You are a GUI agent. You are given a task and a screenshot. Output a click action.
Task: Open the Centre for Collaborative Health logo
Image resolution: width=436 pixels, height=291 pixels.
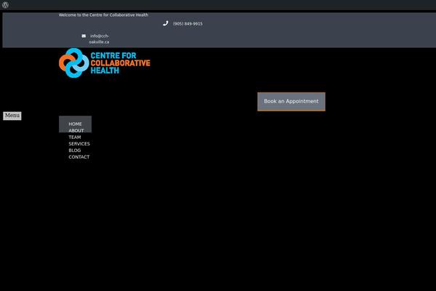tap(105, 63)
